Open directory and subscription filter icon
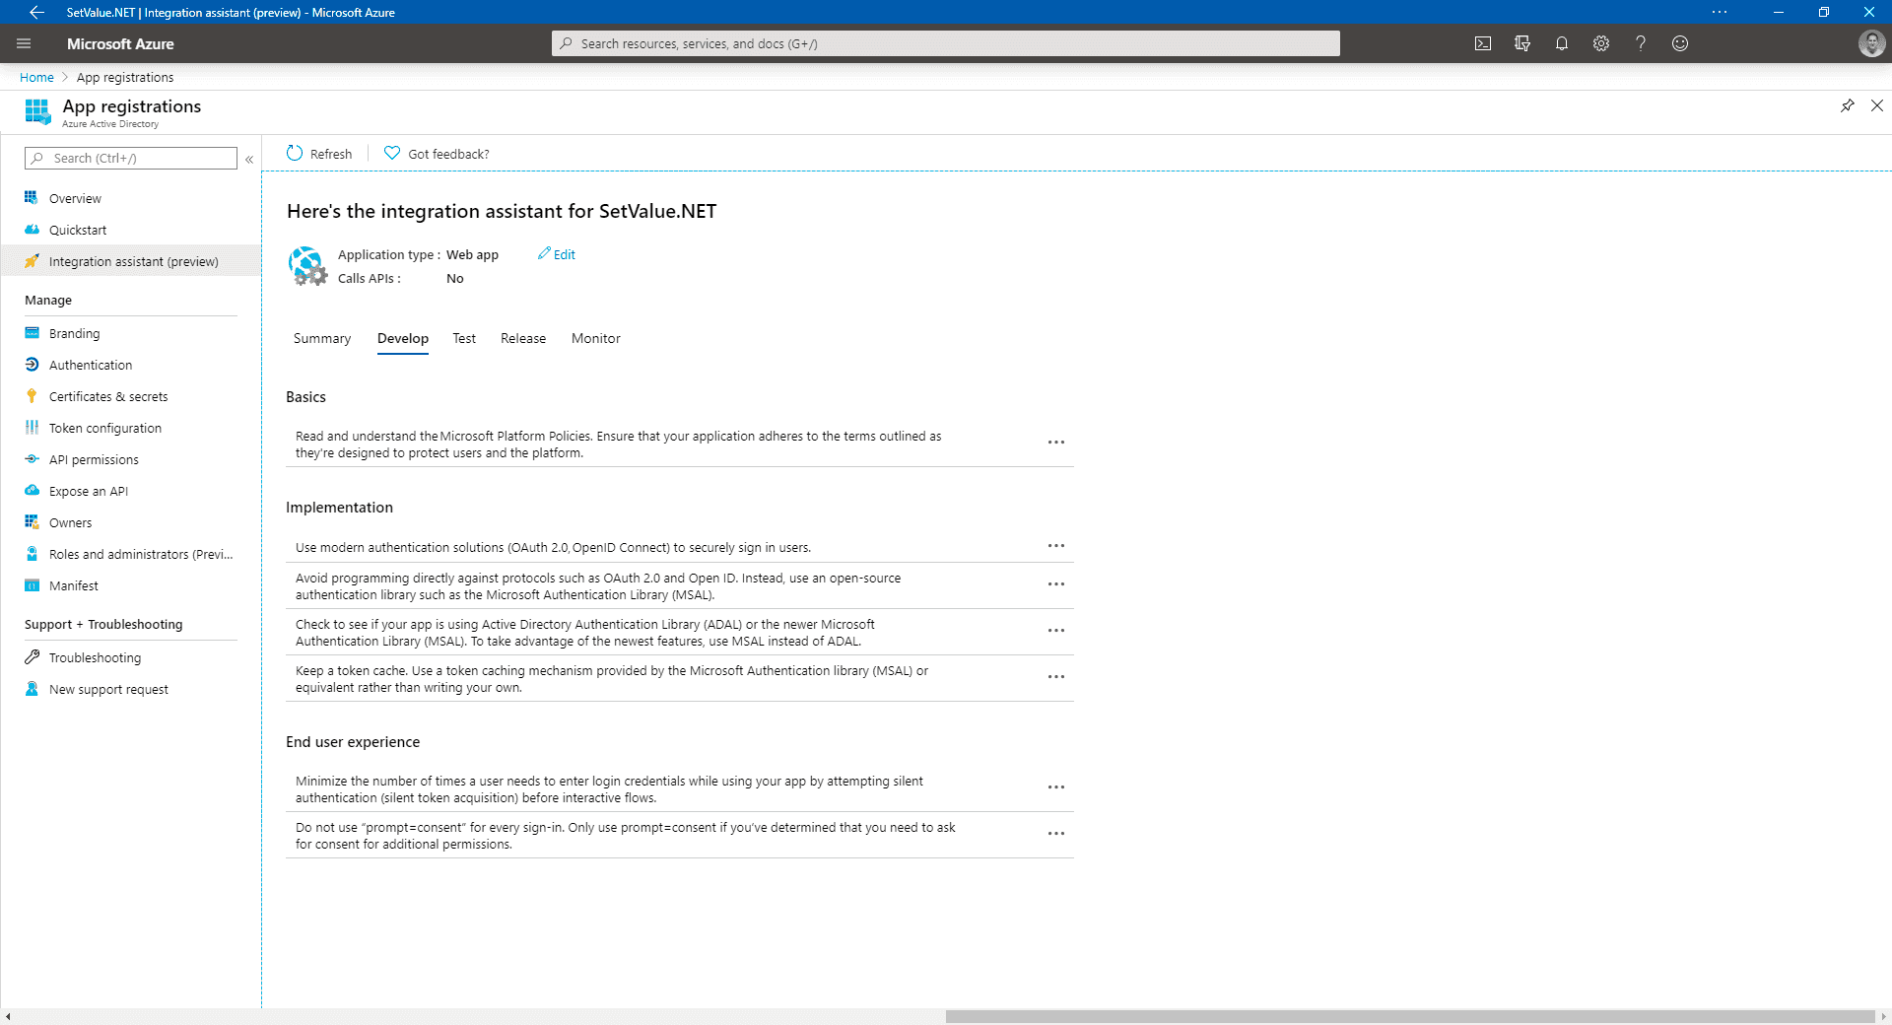Image resolution: width=1892 pixels, height=1025 pixels. [x=1522, y=43]
